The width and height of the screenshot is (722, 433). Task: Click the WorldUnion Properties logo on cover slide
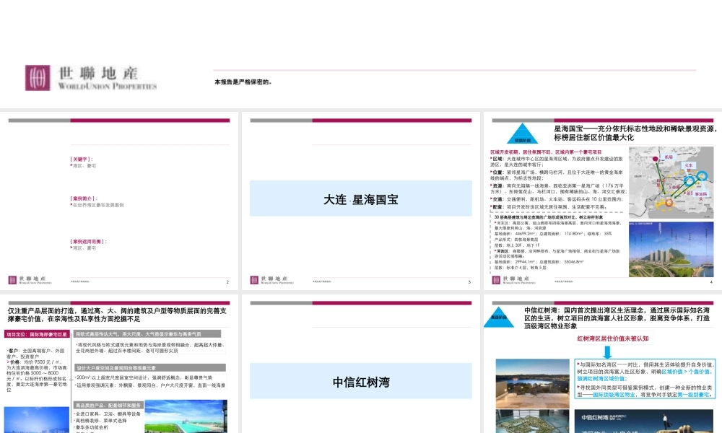(x=91, y=78)
